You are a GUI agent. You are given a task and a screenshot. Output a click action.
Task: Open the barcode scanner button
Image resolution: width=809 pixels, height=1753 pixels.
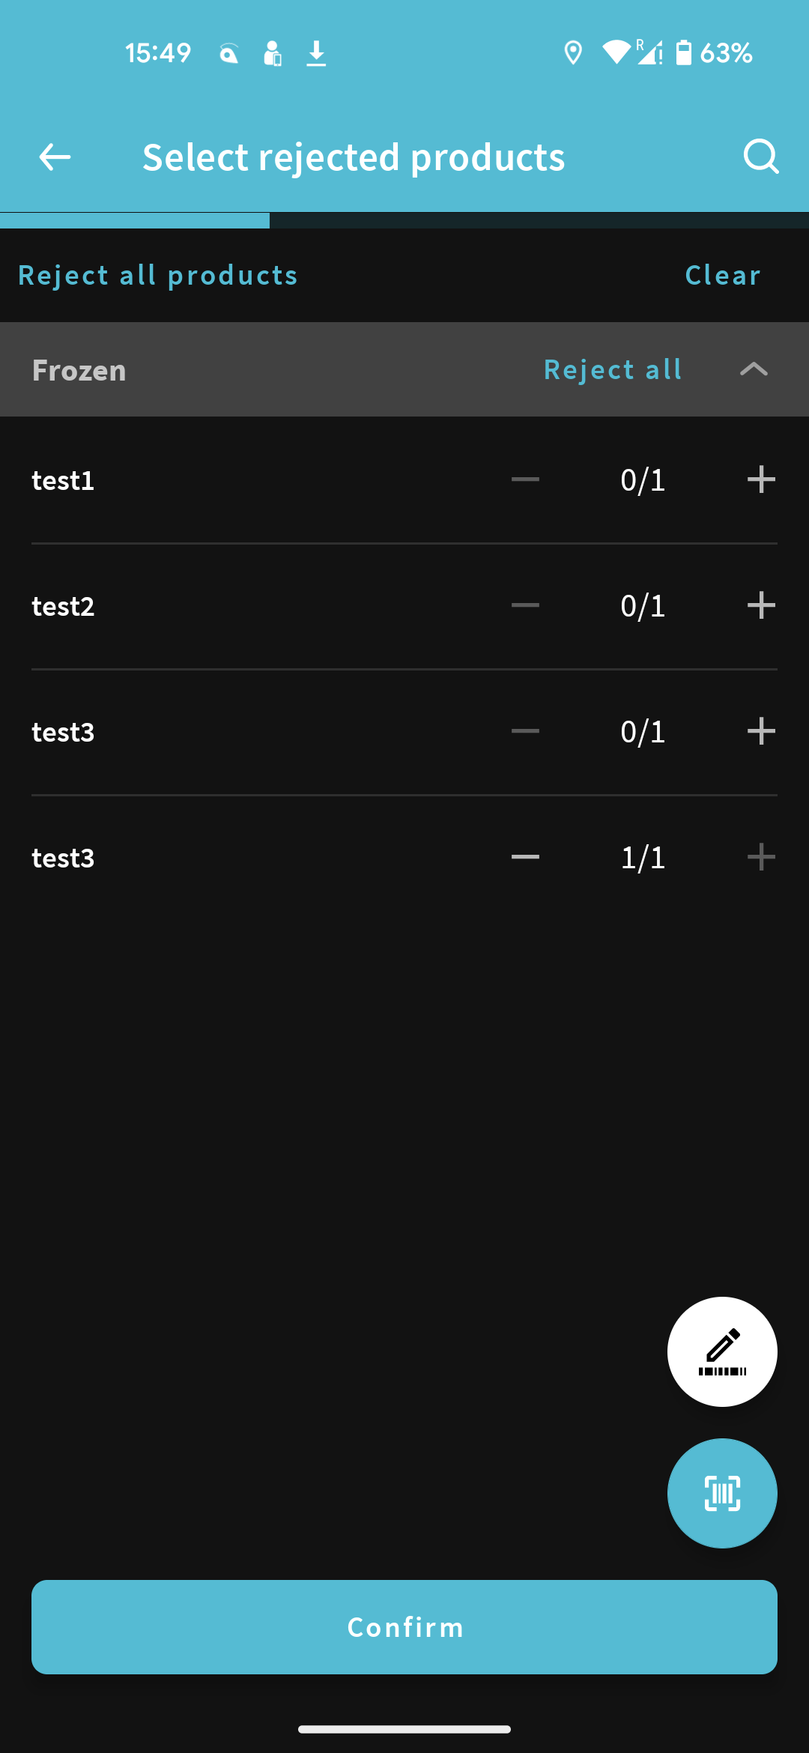[722, 1493]
